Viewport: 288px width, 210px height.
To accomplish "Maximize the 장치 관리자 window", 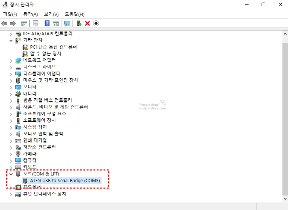I will (x=263, y=4).
